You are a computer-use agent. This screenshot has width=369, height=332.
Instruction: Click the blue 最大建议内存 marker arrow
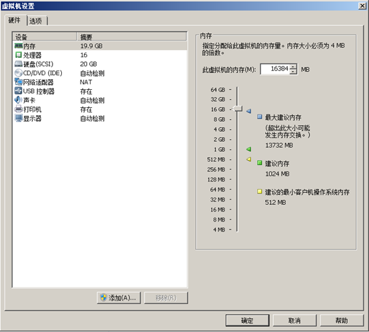point(248,110)
